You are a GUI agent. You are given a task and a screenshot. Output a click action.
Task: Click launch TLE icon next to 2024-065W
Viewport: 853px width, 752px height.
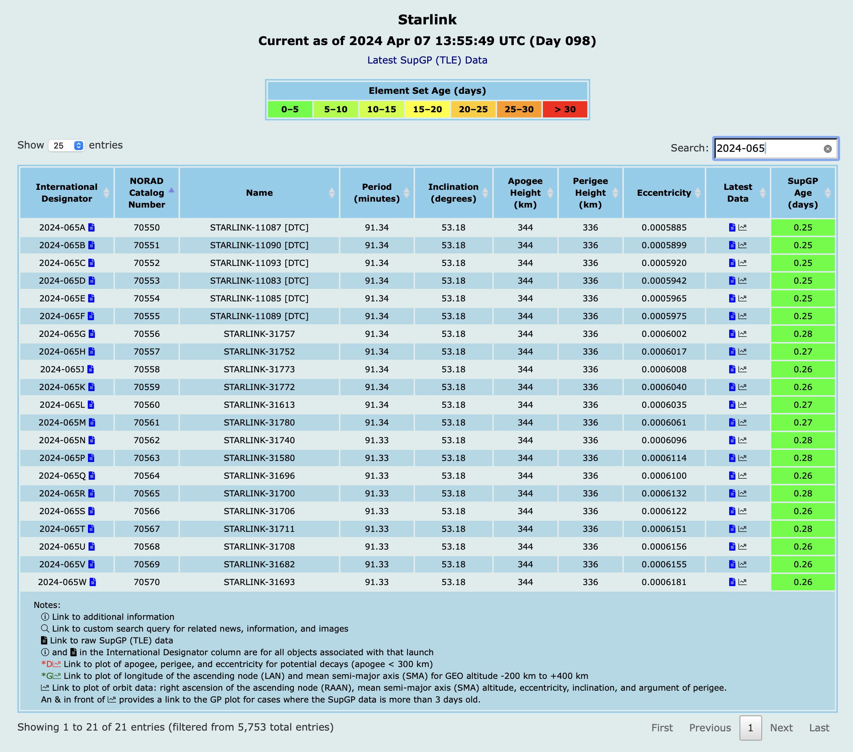(x=93, y=582)
